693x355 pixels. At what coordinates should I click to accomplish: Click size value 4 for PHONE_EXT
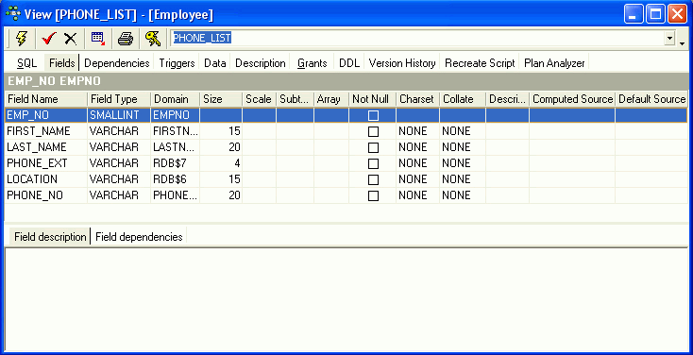[x=221, y=163]
